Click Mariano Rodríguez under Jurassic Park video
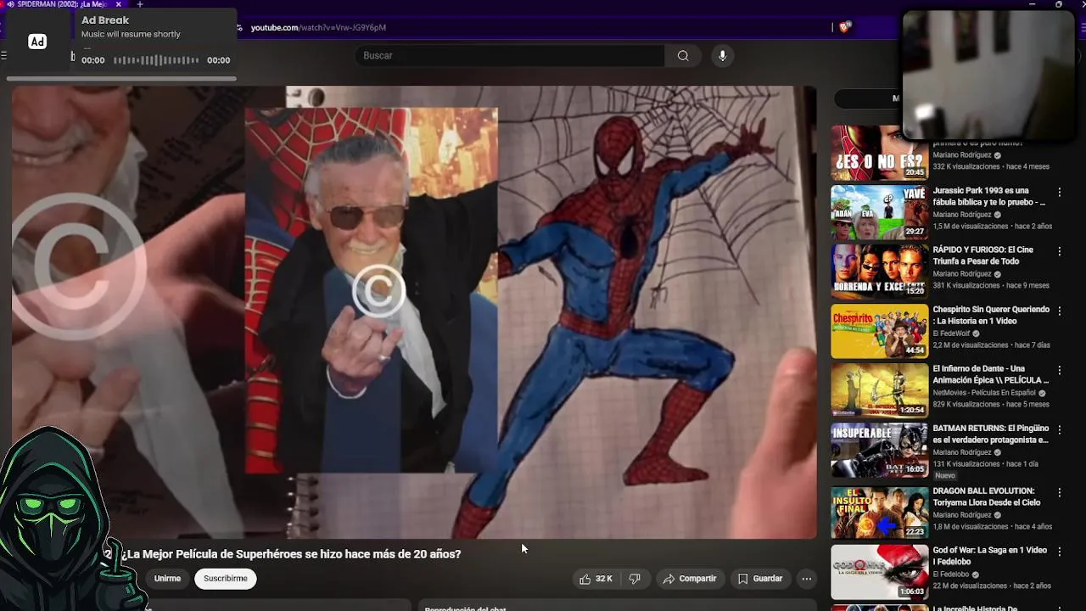This screenshot has width=1086, height=611. (x=962, y=215)
